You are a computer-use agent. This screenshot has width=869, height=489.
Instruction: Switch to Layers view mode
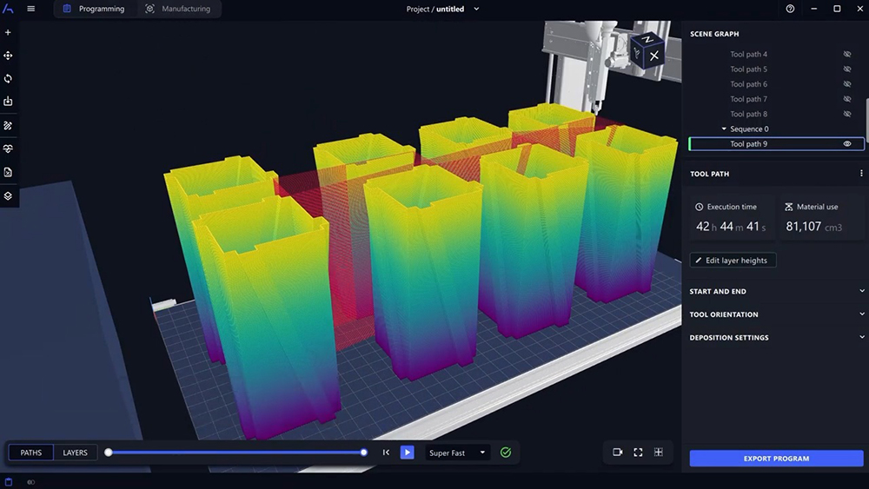(x=75, y=453)
